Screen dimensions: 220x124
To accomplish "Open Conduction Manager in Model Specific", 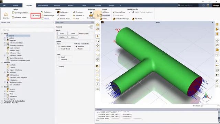I will pos(121,19).
